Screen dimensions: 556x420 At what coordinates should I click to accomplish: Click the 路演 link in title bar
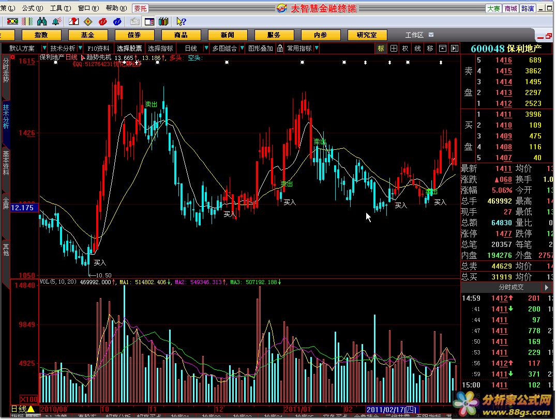528,8
